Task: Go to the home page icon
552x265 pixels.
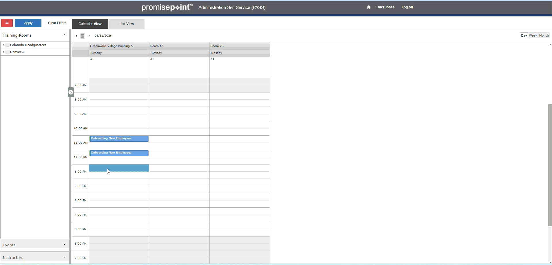Action: [x=369, y=7]
